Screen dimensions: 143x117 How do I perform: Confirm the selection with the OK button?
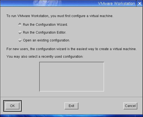(12, 106)
